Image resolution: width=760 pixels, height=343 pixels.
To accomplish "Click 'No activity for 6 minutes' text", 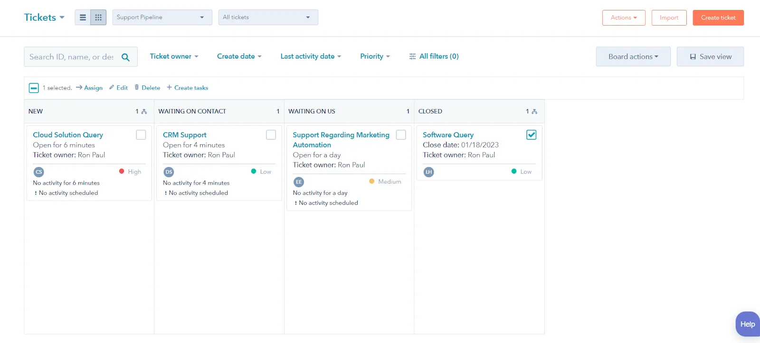I will pyautogui.click(x=66, y=183).
